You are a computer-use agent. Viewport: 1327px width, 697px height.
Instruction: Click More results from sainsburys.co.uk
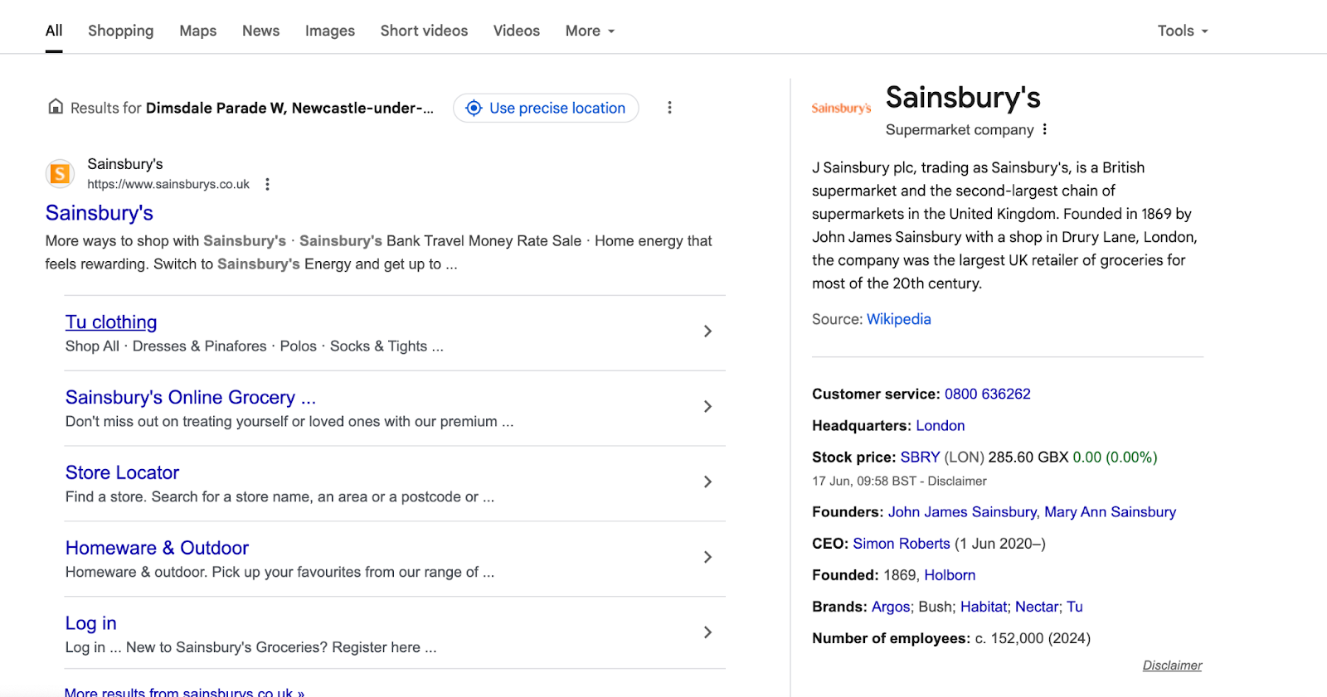click(x=184, y=692)
